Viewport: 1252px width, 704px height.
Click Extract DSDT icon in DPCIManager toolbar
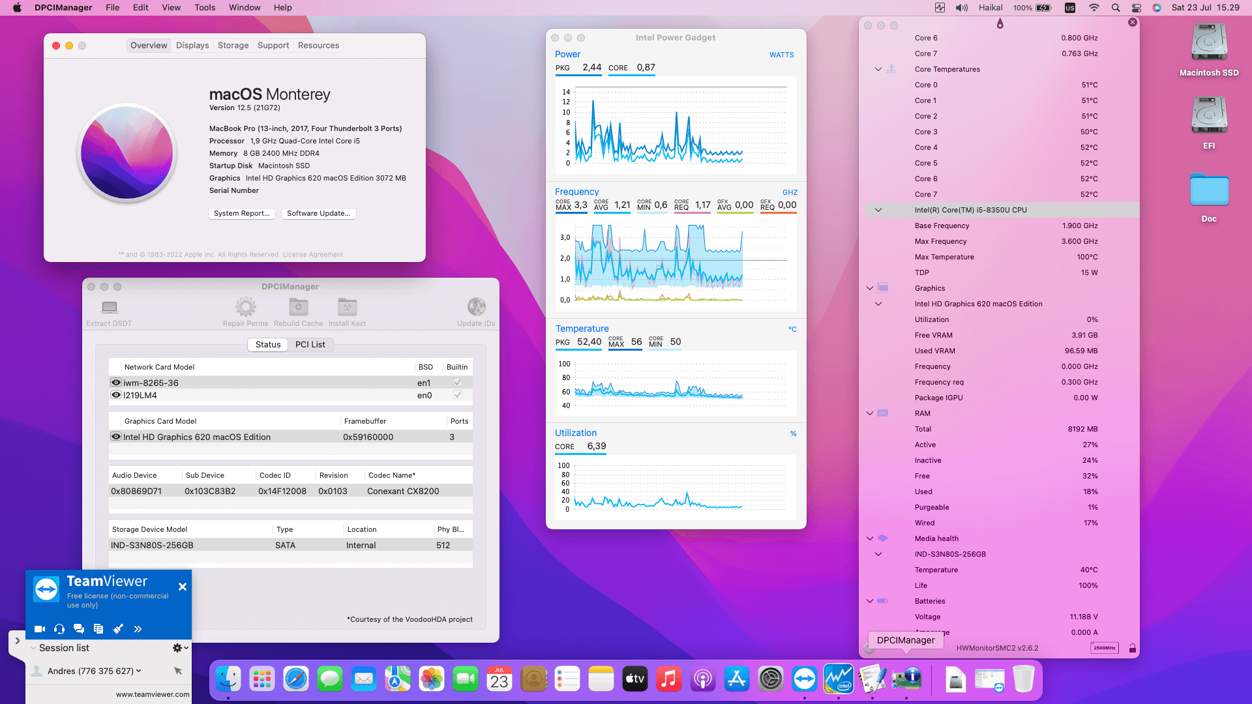110,307
